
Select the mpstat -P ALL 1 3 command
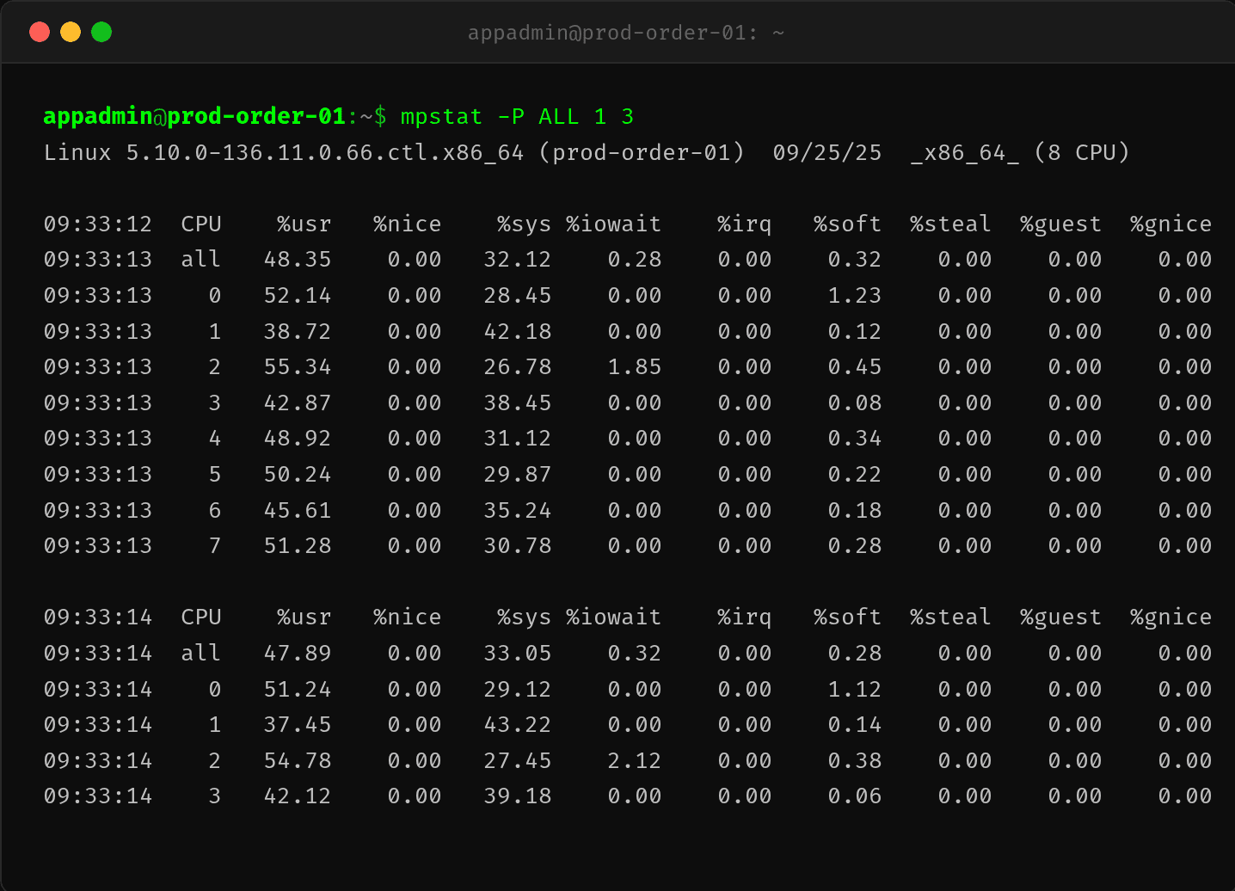(517, 116)
